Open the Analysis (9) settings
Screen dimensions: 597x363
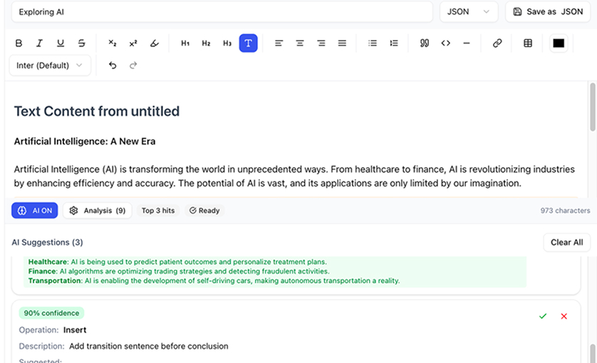pyautogui.click(x=98, y=211)
